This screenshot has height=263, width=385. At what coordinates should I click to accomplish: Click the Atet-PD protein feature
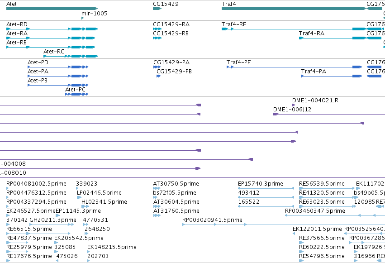click(x=58, y=67)
